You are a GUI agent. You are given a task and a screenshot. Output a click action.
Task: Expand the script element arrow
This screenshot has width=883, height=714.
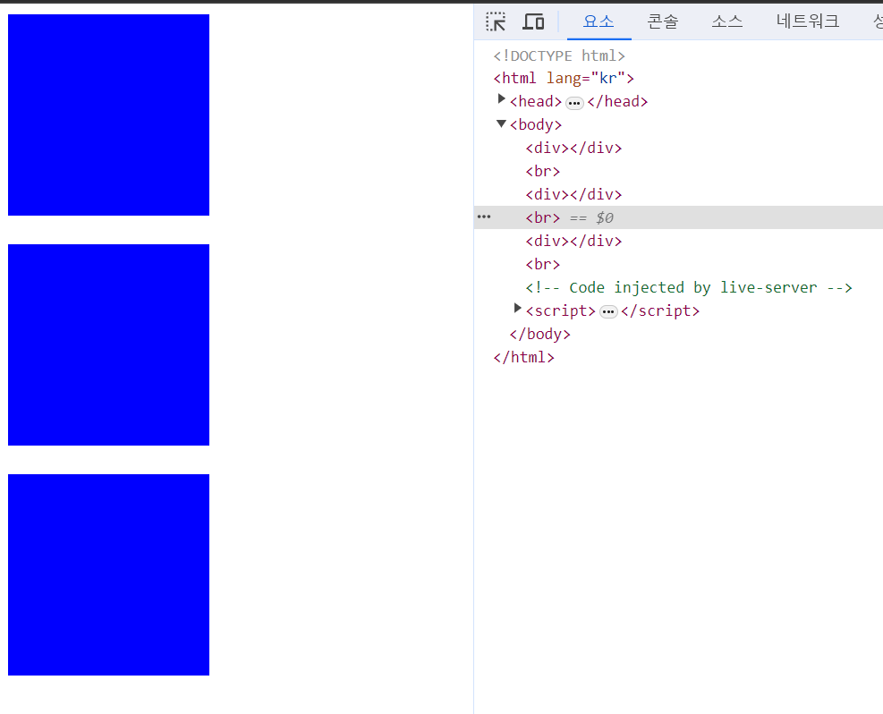(x=517, y=309)
